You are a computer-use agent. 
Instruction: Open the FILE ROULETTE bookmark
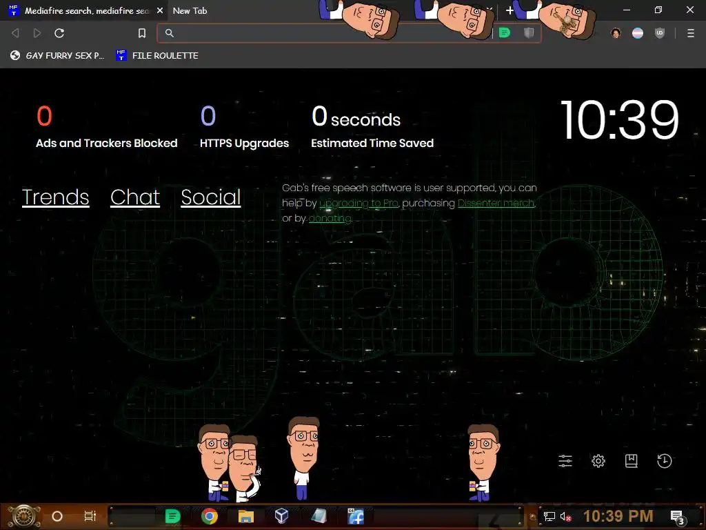[157, 55]
